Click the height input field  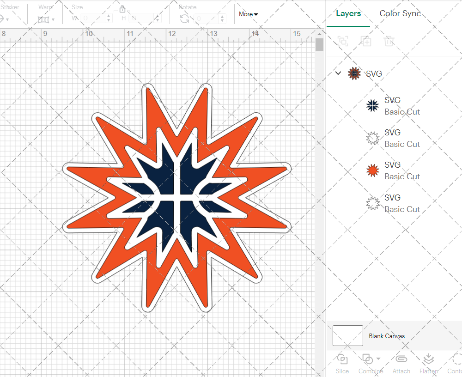[x=141, y=18]
